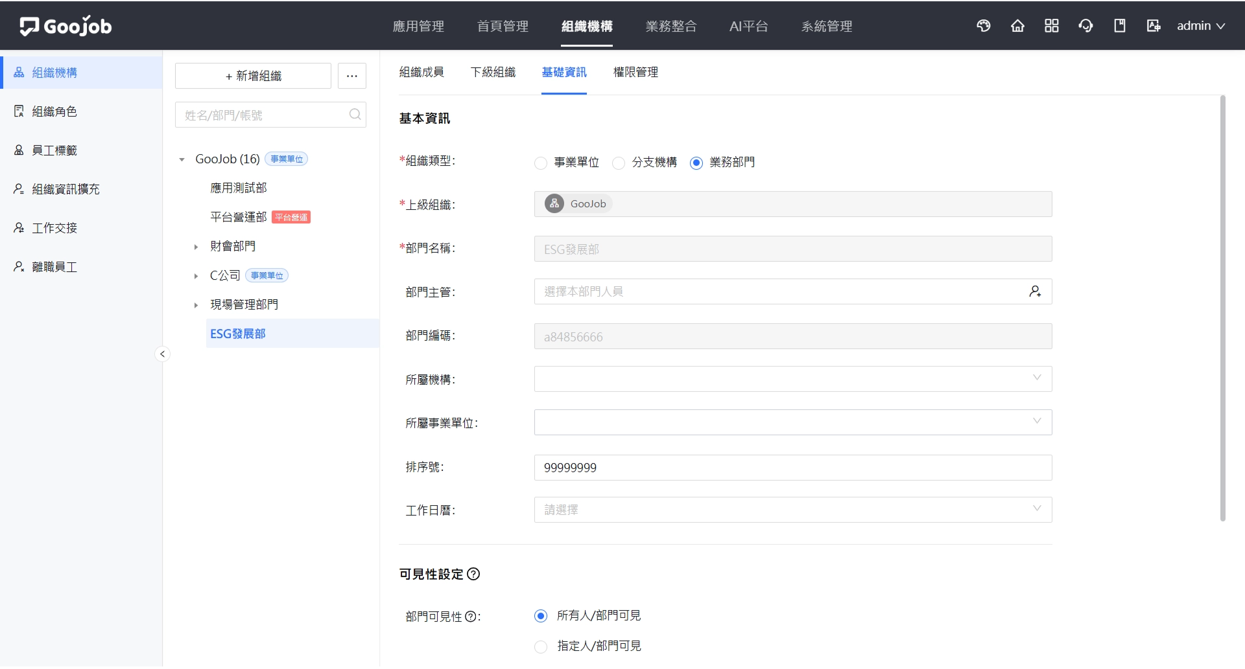The image size is (1245, 669).
Task: Switch to the 權限管理 tab
Action: coord(635,72)
